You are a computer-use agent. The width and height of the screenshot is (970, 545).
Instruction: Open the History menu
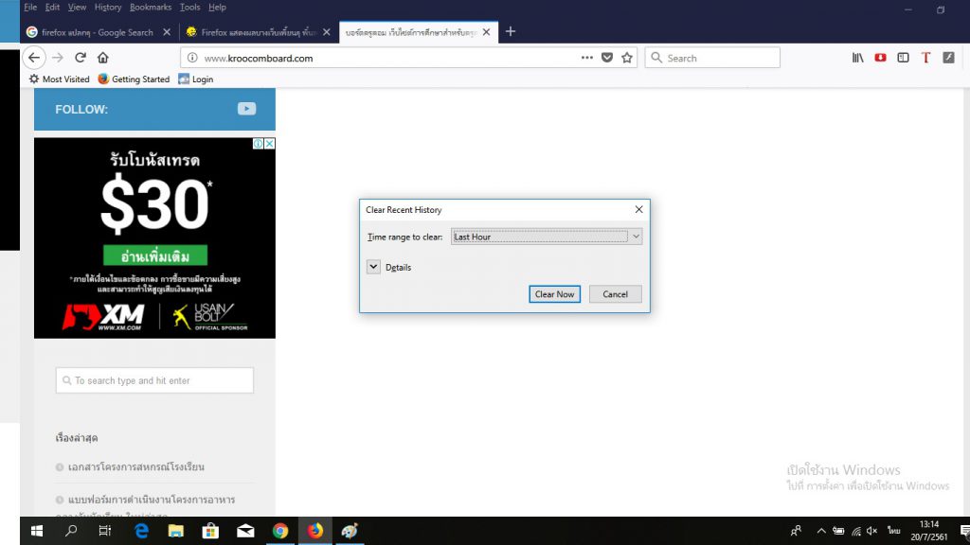tap(108, 7)
